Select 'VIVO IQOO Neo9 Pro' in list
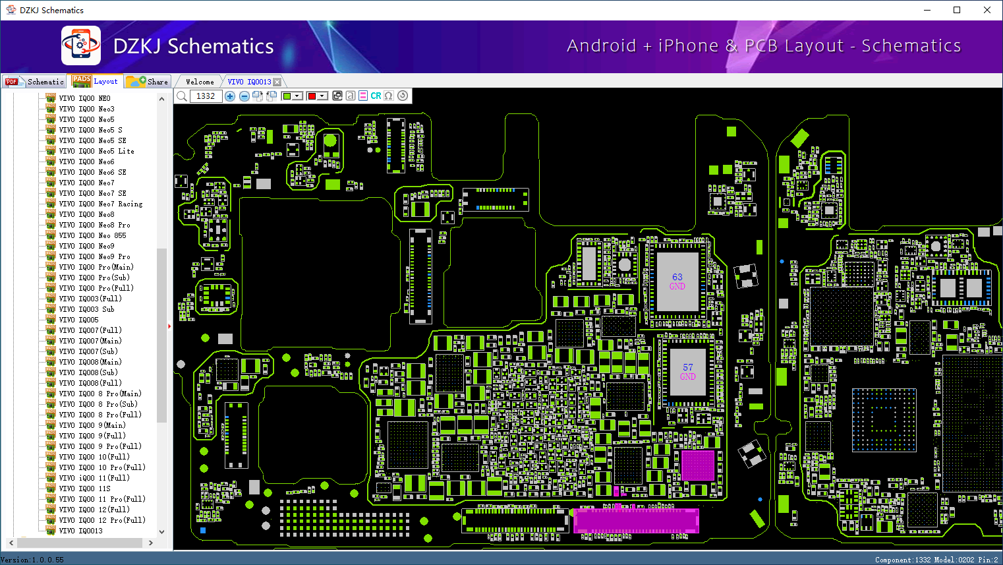The height and width of the screenshot is (565, 1003). click(95, 256)
